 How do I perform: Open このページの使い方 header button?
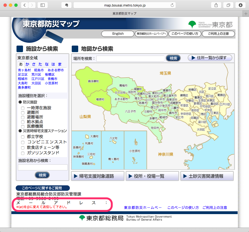pos(185,34)
